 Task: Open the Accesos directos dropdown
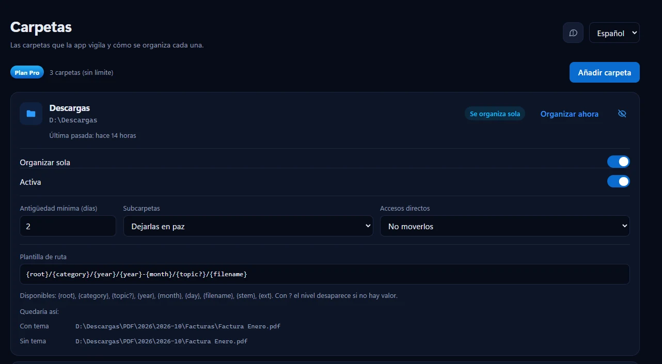505,226
